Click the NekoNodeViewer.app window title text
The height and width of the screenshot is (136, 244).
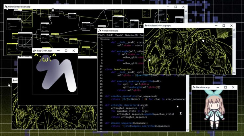coord(19,7)
